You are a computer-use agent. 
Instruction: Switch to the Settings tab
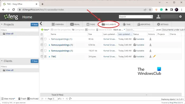tap(163, 24)
